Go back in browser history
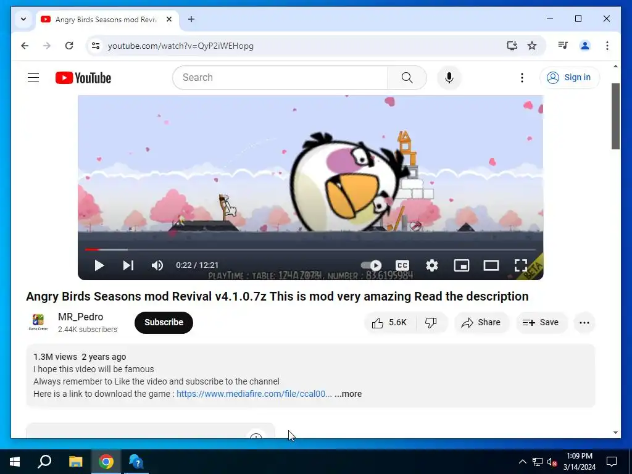This screenshot has width=632, height=474. pyautogui.click(x=25, y=46)
